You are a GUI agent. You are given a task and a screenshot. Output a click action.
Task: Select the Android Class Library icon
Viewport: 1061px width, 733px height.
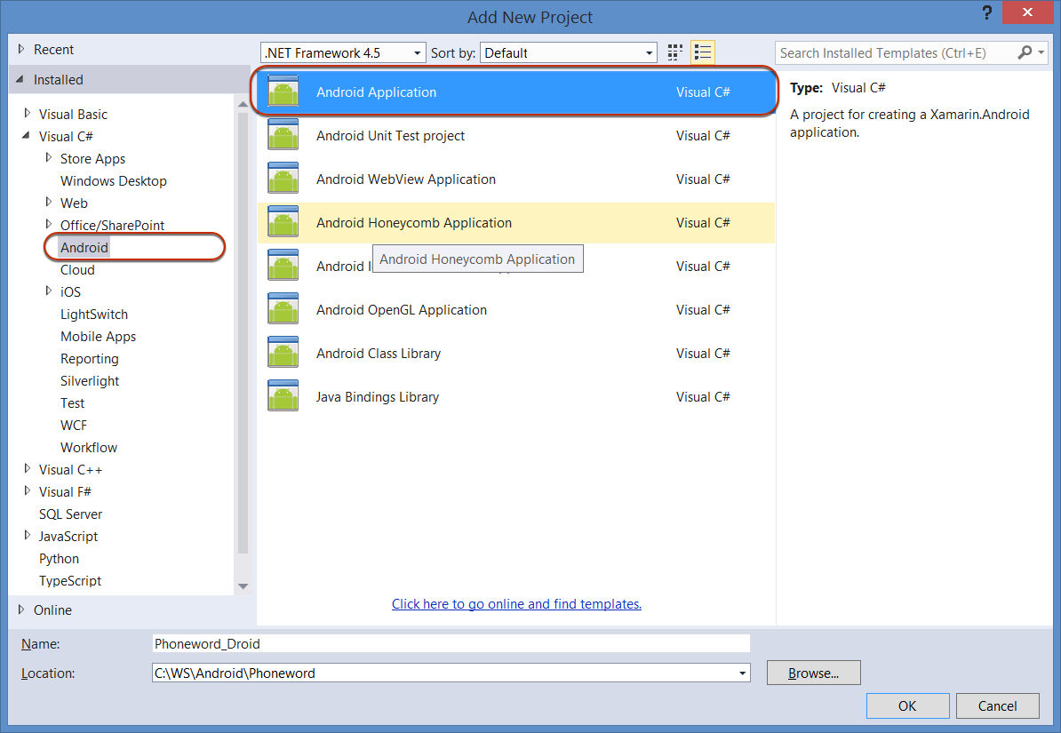283,354
